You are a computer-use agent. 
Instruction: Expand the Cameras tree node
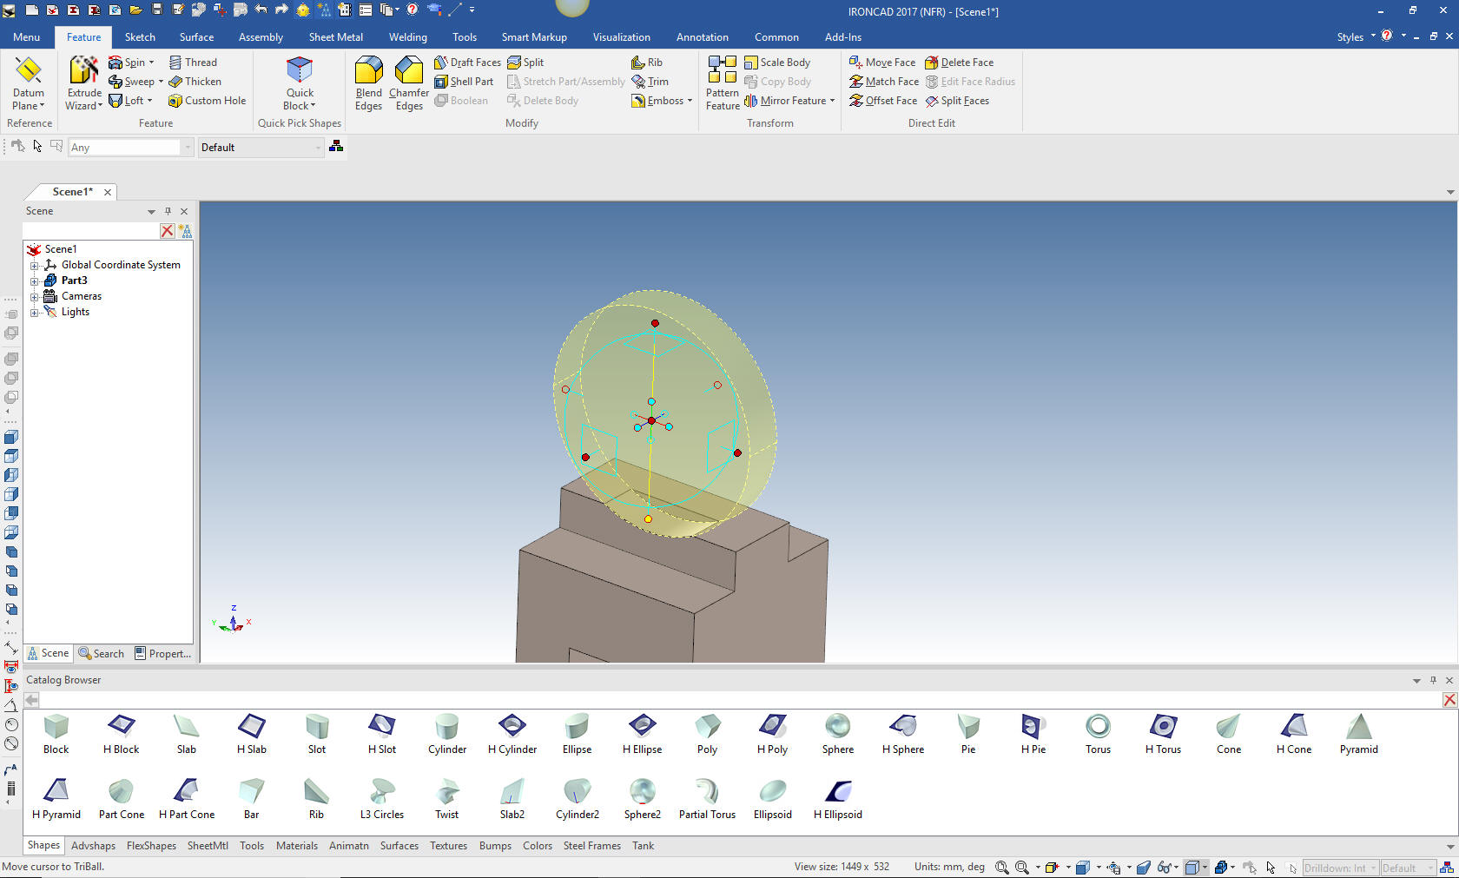point(35,297)
